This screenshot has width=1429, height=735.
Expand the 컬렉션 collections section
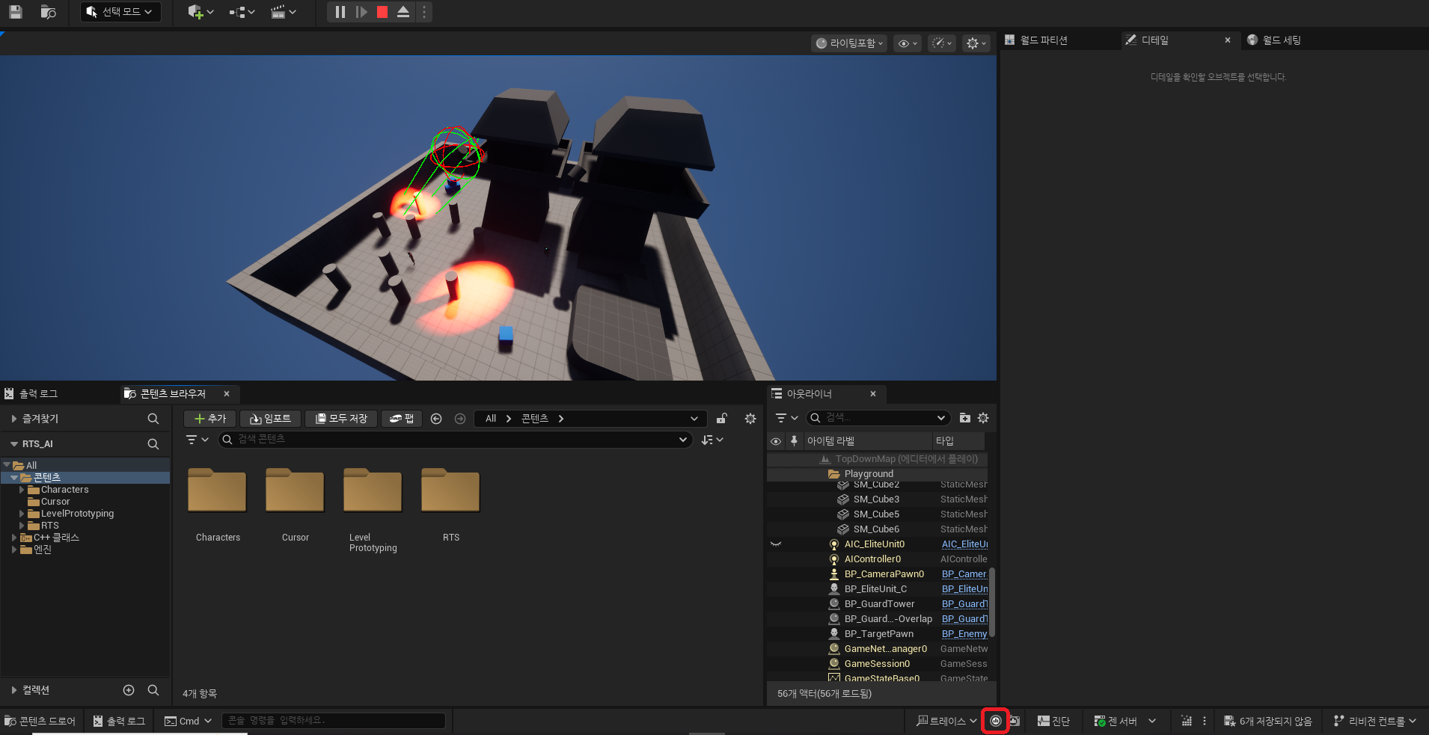coord(14,690)
